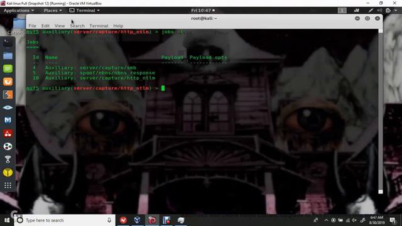402x226 pixels.
Task: Open the File menu in terminal
Action: pyautogui.click(x=32, y=26)
